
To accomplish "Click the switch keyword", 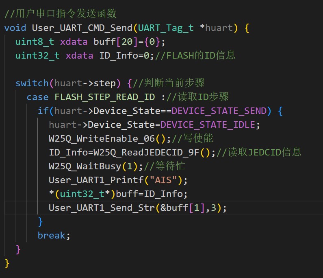I will tap(32, 83).
